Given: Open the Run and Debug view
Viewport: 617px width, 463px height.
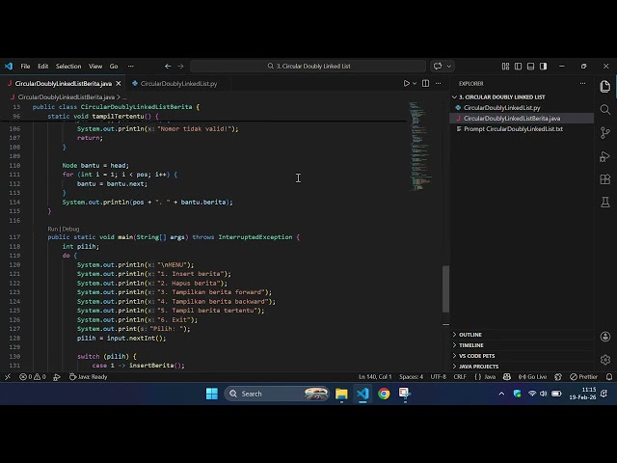Looking at the screenshot, I should point(605,156).
